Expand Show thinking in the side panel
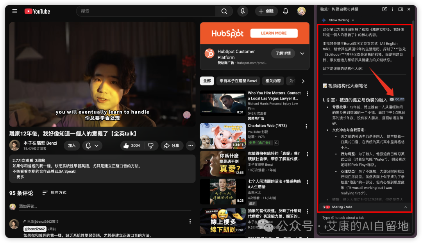The image size is (422, 243). 342,20
